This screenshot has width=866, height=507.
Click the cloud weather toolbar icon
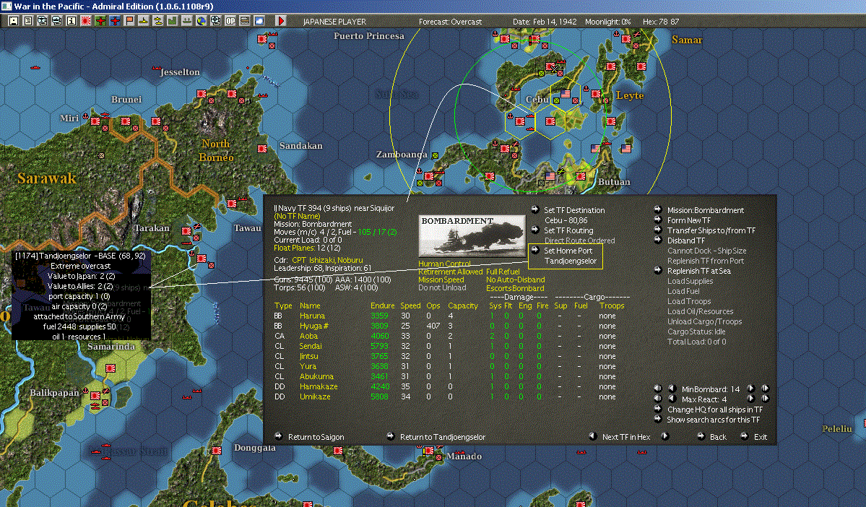(x=259, y=21)
